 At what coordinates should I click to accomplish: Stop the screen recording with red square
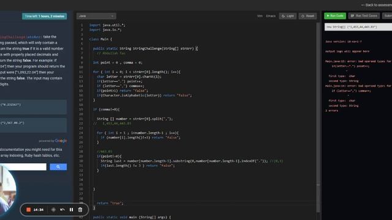(29, 210)
